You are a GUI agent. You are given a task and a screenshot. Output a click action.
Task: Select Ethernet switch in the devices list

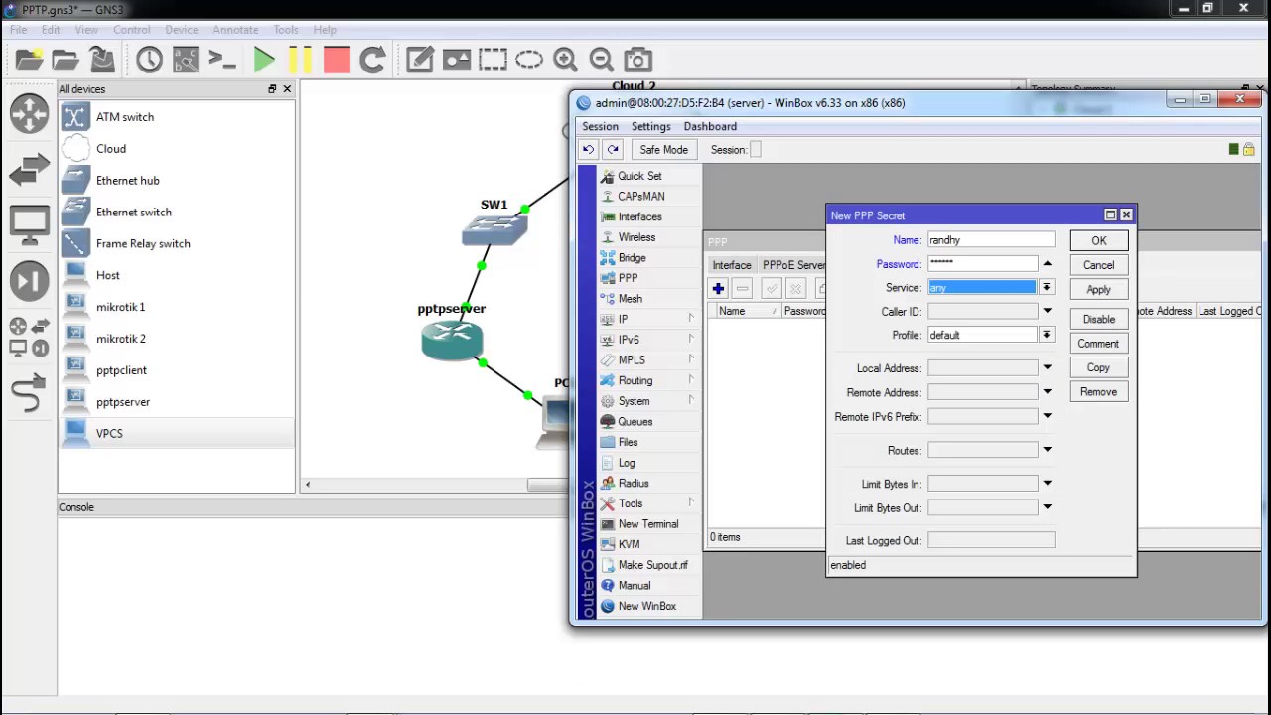177,212
